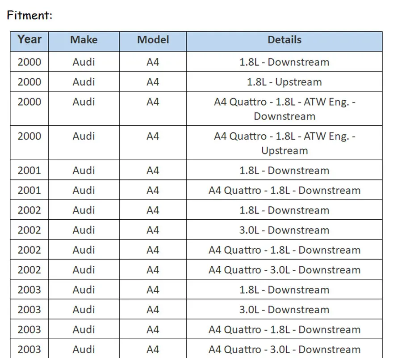Select Audi in the 2001 1.8L row
The height and width of the screenshot is (358, 402).
click(84, 170)
